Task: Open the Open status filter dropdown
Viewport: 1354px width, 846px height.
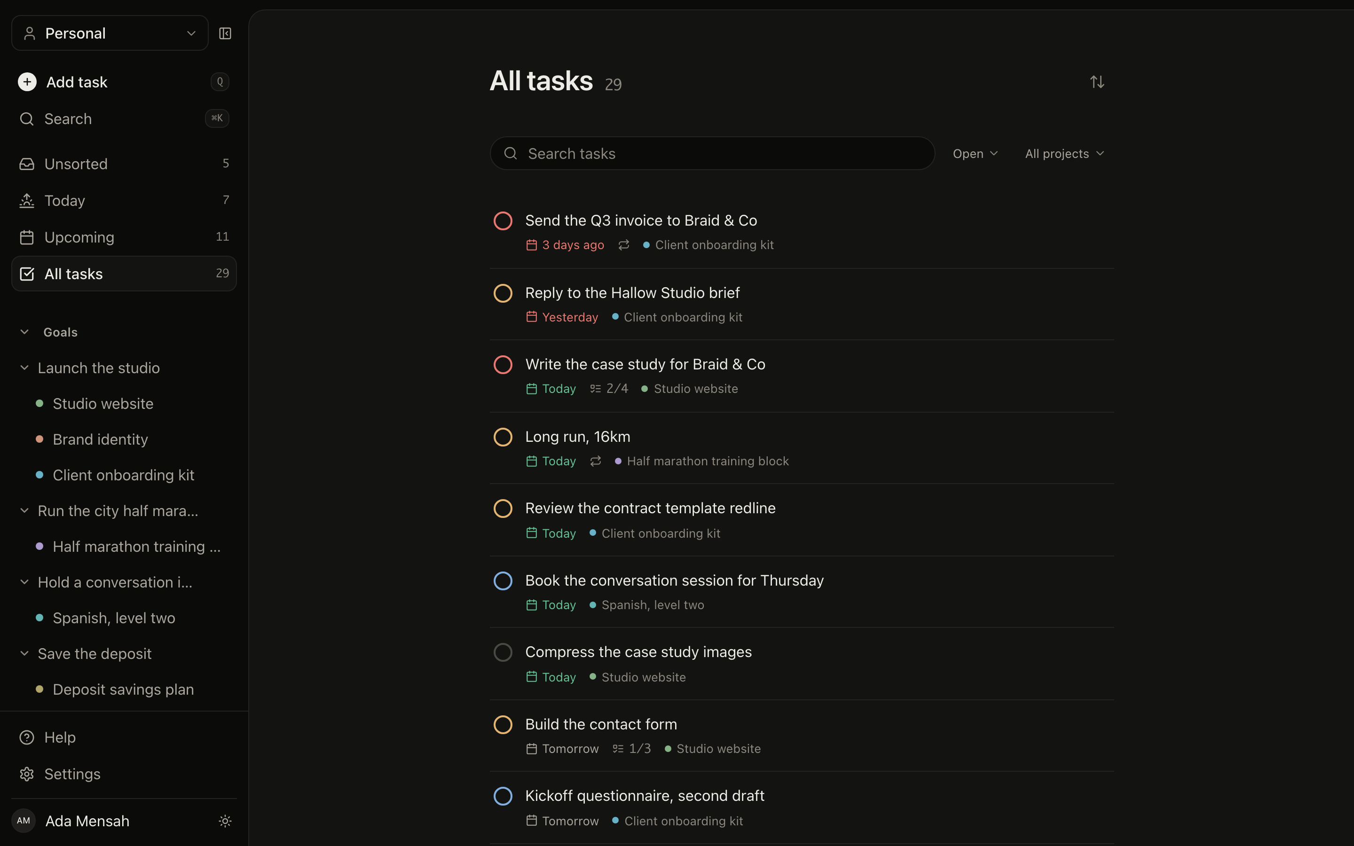Action: point(975,154)
